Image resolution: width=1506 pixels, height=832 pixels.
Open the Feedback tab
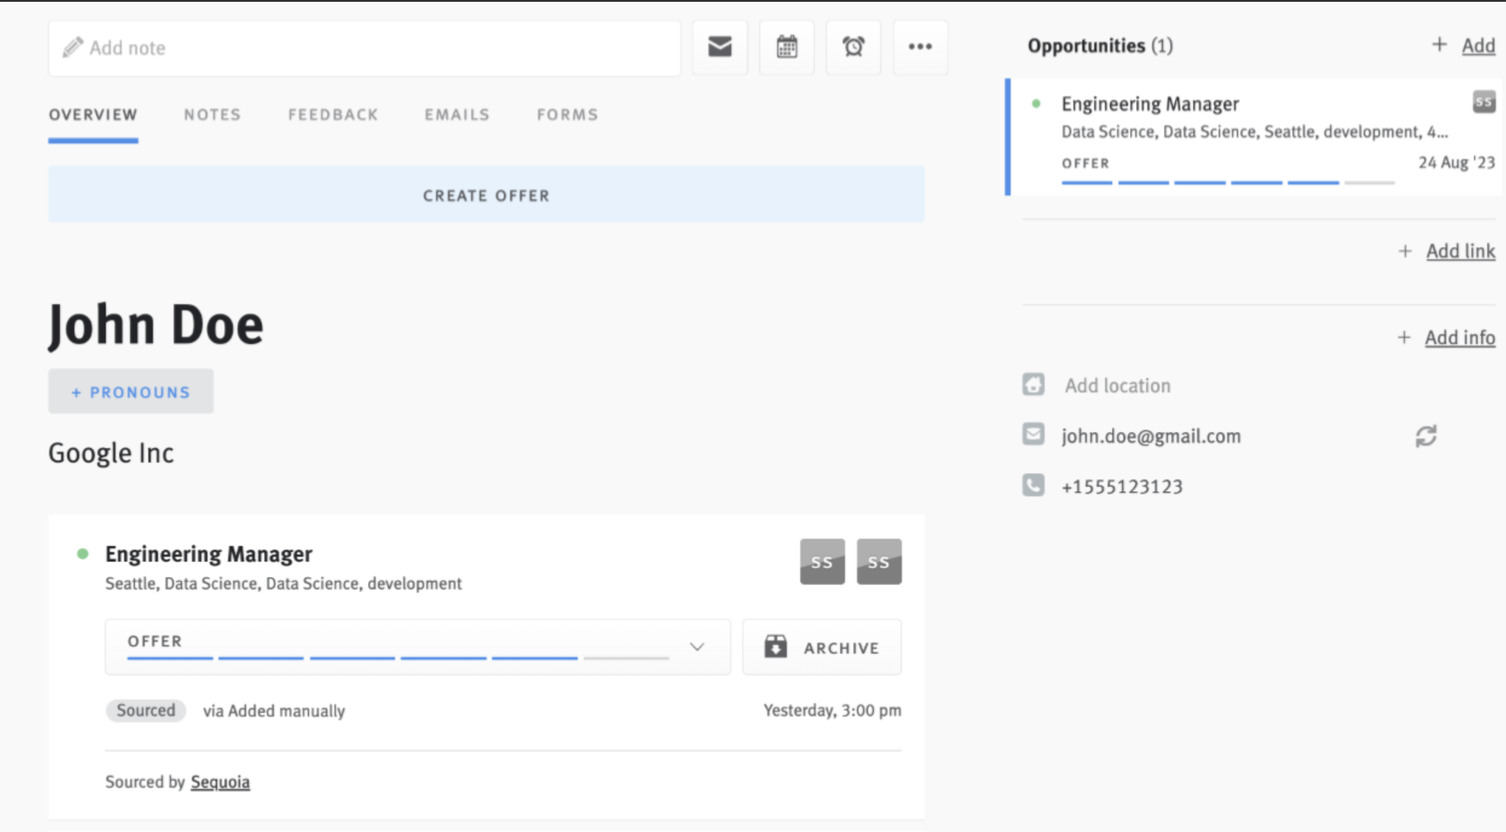(x=333, y=115)
